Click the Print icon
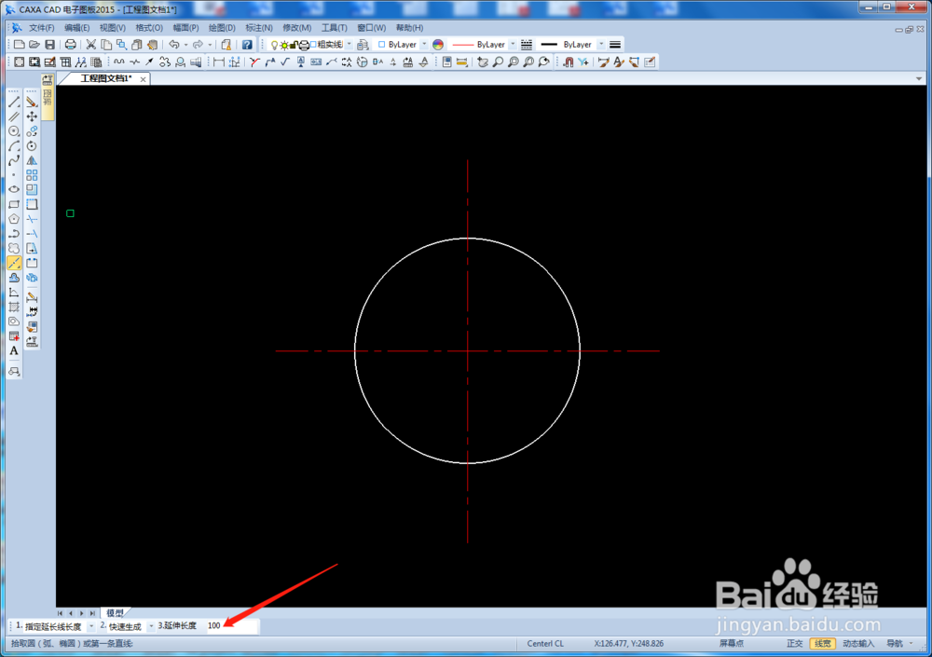This screenshot has height=657, width=932. click(x=70, y=45)
